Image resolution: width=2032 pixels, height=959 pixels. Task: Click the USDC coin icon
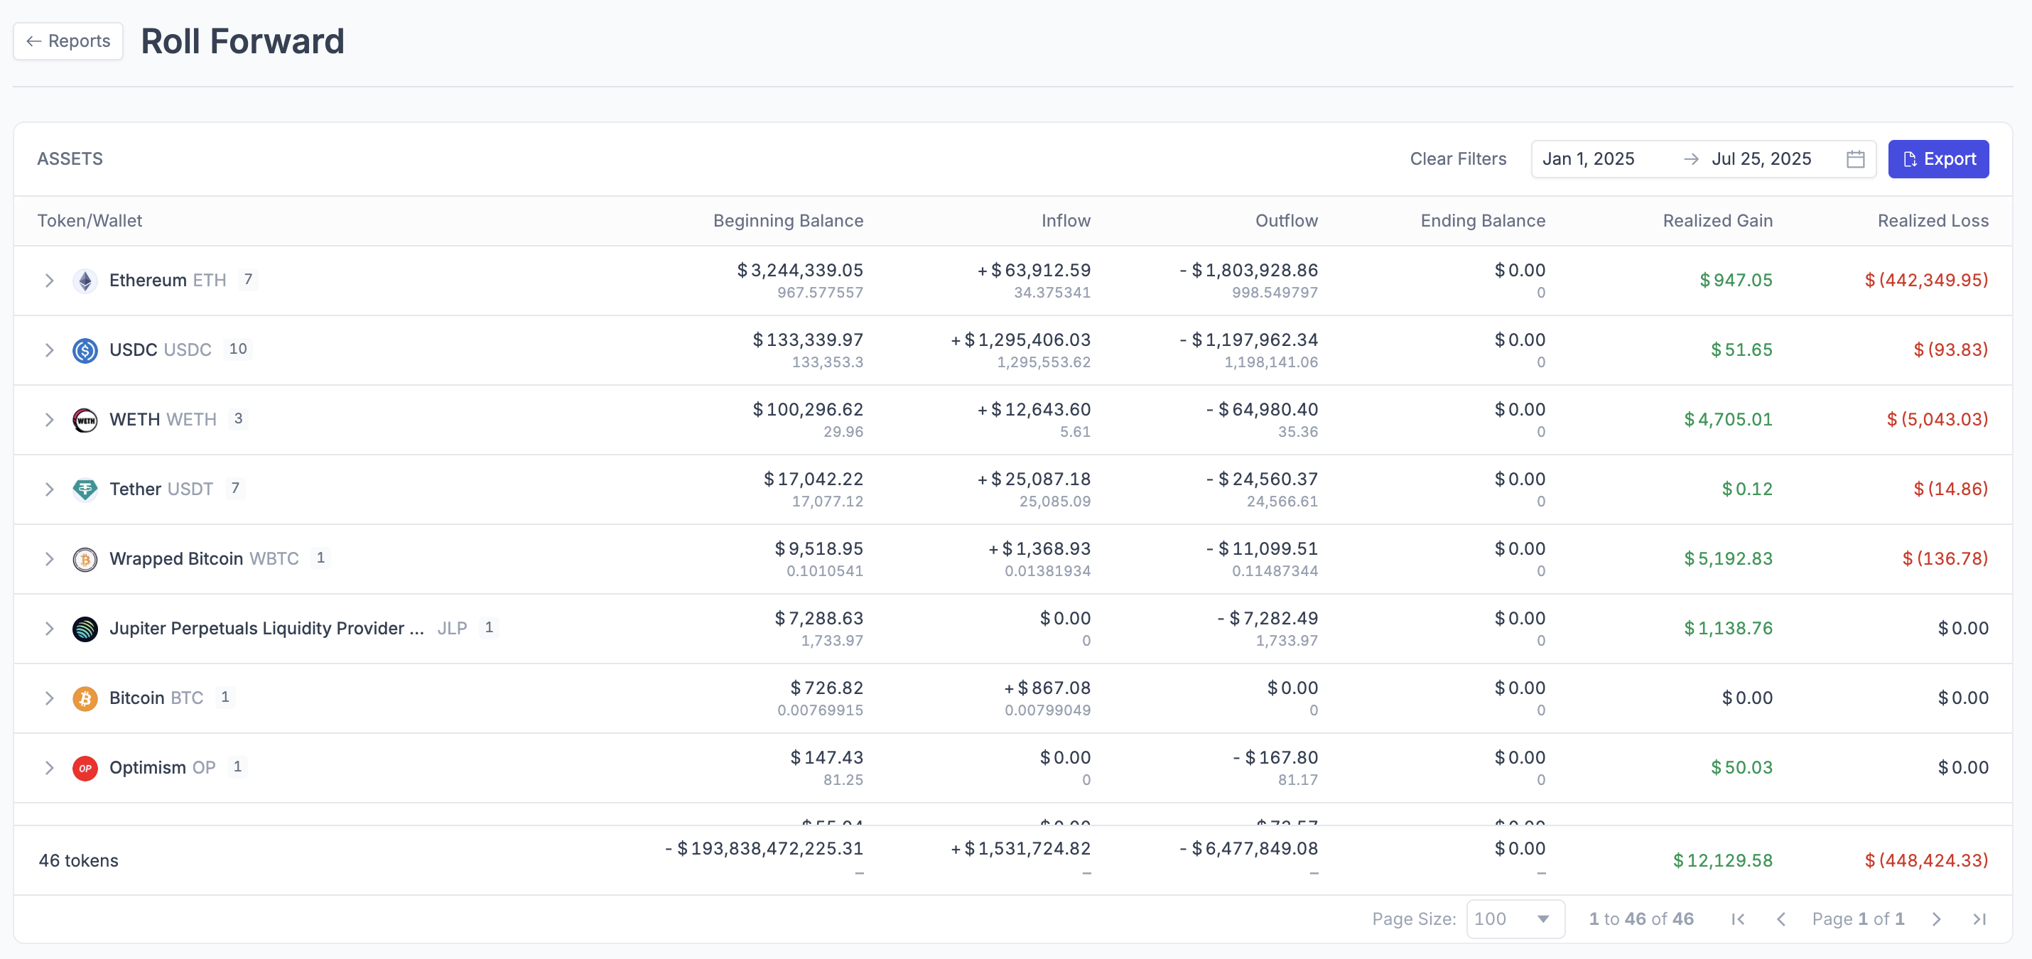coord(85,350)
